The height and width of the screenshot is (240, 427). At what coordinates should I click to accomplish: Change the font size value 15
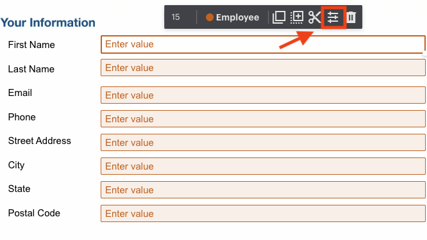[x=176, y=17]
